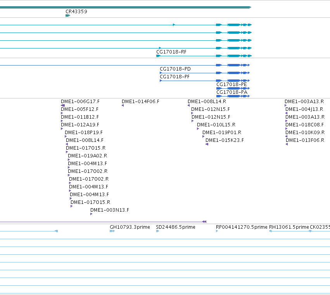Select the DME1-004J13.R feature label
330x295 pixels.
click(304, 109)
